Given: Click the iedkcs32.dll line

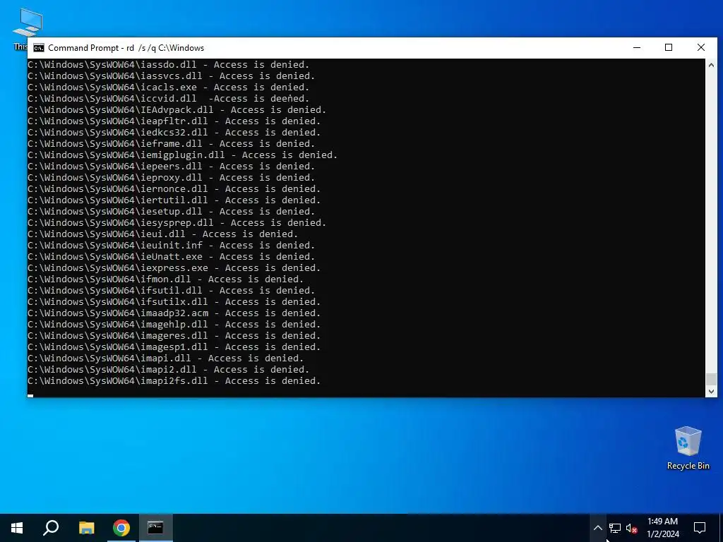Looking at the screenshot, I should 174,132.
